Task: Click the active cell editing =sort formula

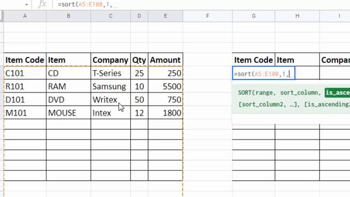Action: pos(264,73)
